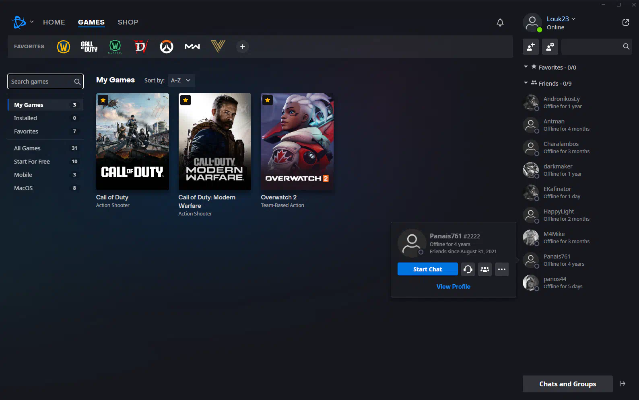The height and width of the screenshot is (400, 639).
Task: Collapse the social sidebar panel
Action: (x=623, y=384)
